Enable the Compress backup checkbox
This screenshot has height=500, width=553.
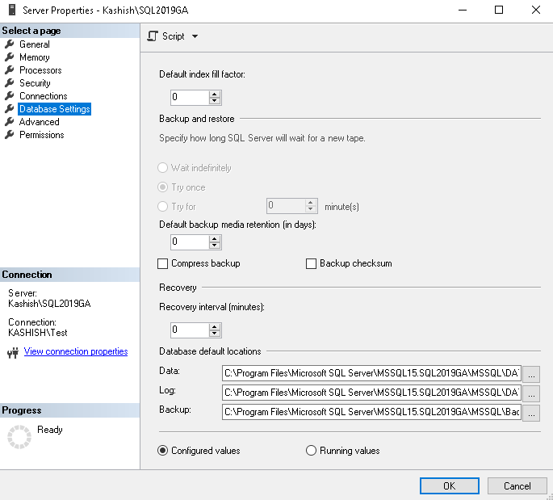pos(163,263)
